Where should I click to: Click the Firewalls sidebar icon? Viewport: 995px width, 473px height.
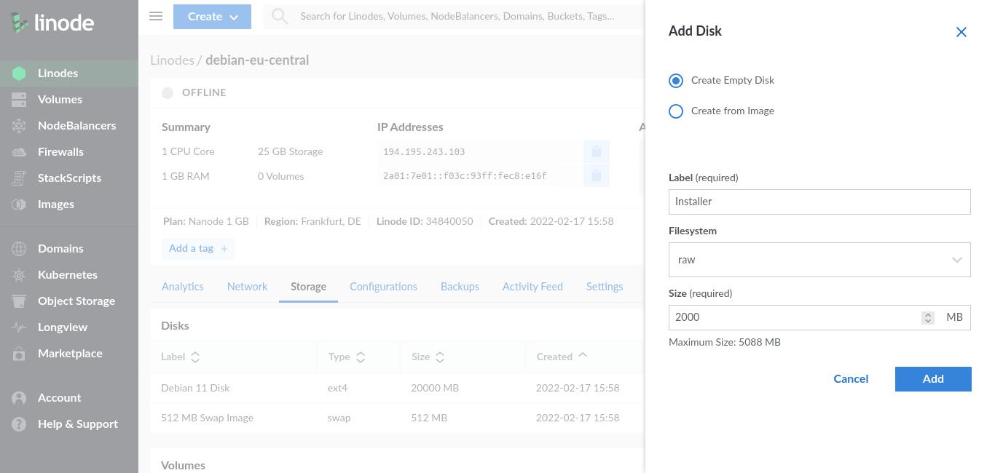coord(19,152)
